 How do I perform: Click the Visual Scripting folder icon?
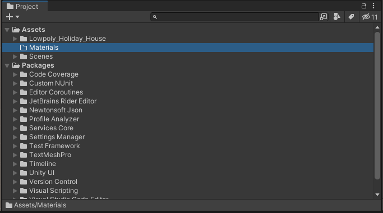24,191
